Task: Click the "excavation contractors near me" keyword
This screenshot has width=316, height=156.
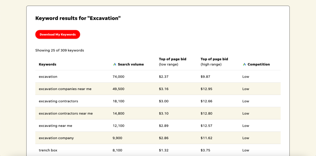Action: pos(66,113)
